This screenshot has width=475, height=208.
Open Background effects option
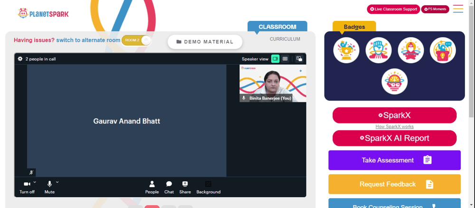tap(209, 187)
